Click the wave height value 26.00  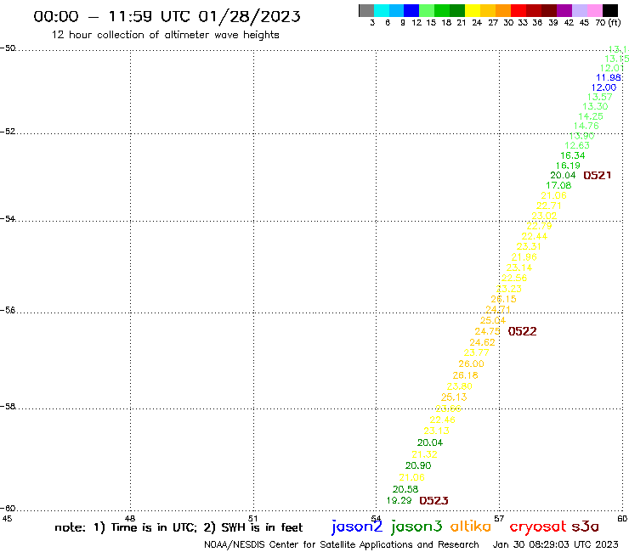472,363
